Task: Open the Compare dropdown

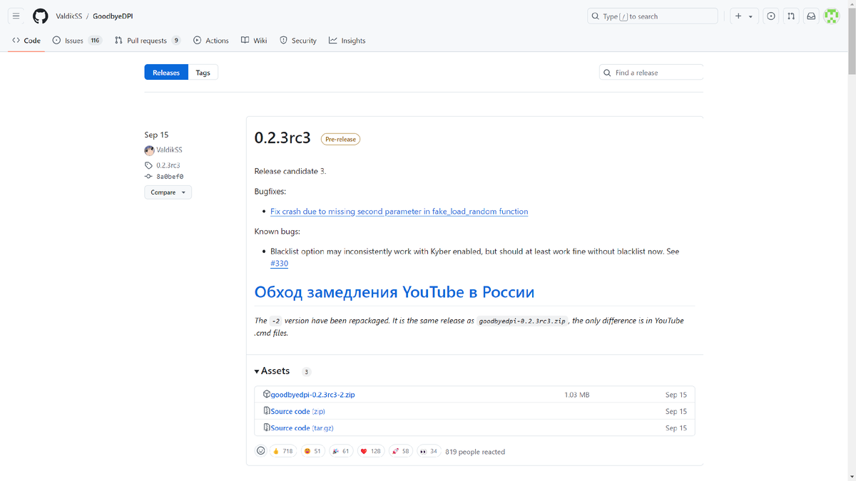Action: point(168,192)
